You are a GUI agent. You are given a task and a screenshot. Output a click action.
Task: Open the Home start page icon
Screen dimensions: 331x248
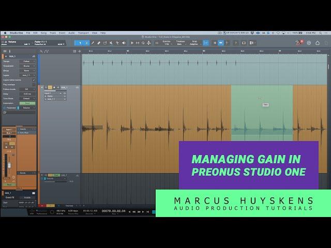(x=318, y=43)
